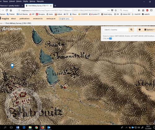
Task: Open the Aukro bookmark
Action: pos(50,14)
